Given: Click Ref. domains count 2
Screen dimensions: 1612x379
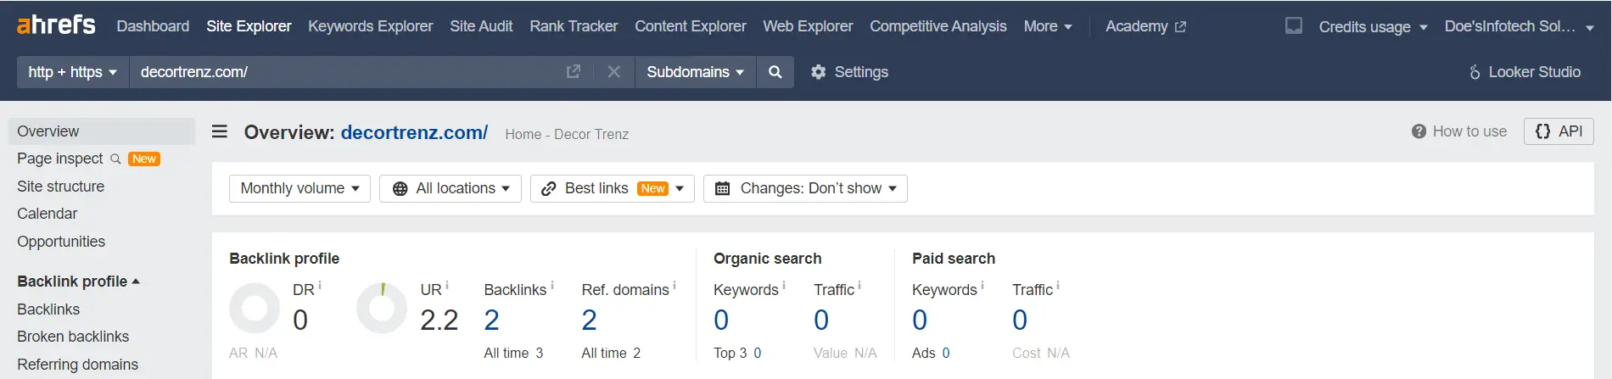Looking at the screenshot, I should 589,320.
